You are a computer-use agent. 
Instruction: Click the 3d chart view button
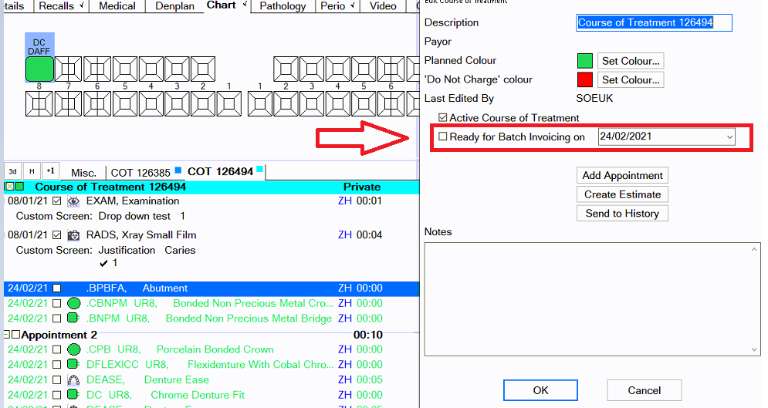pos(12,171)
